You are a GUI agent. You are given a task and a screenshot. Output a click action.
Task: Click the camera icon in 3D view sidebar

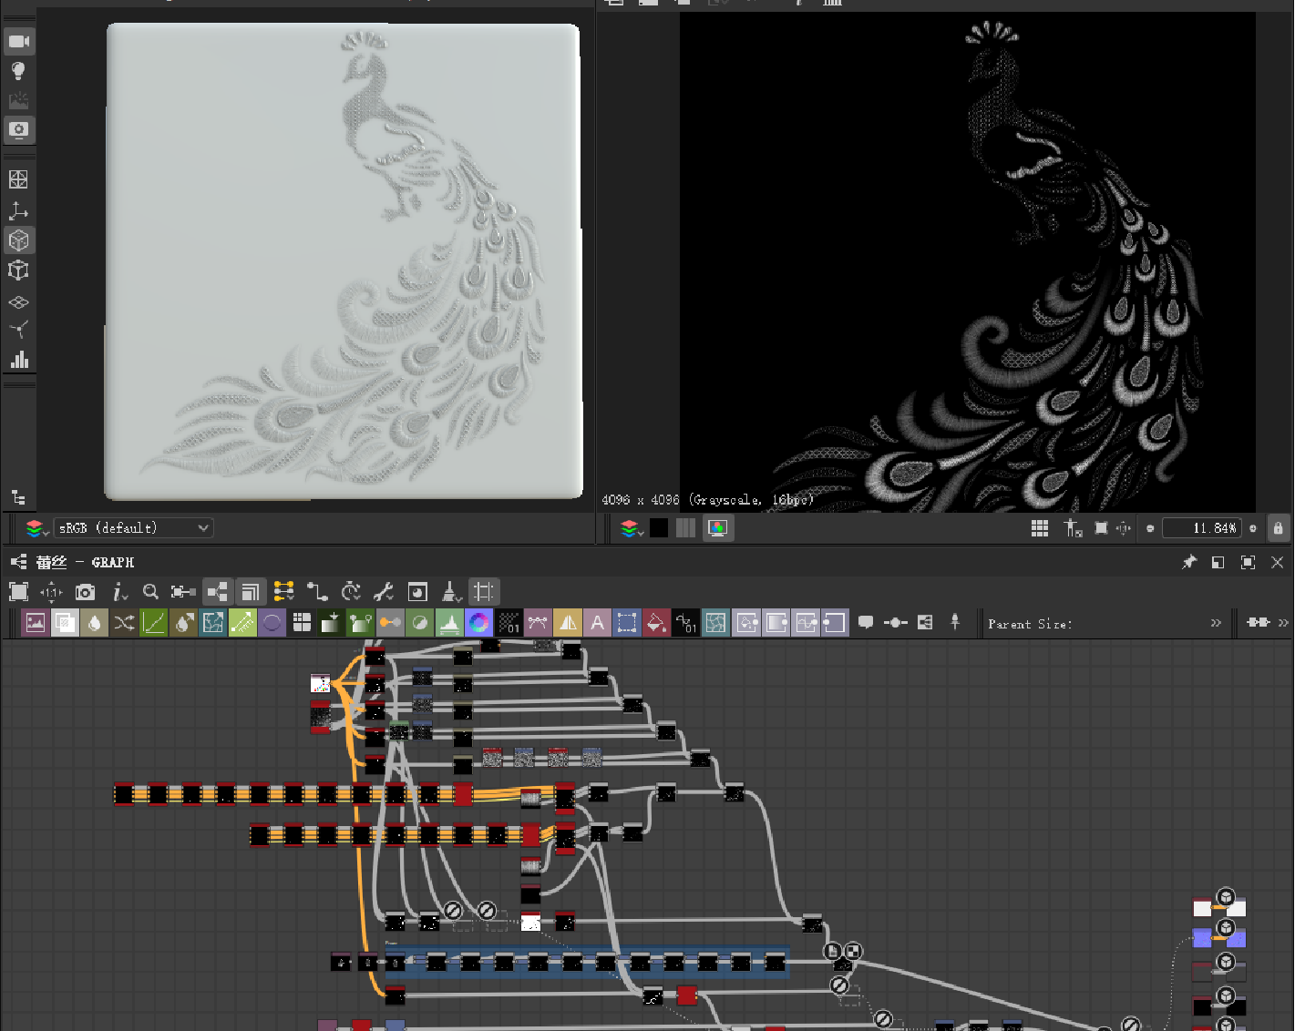point(19,41)
